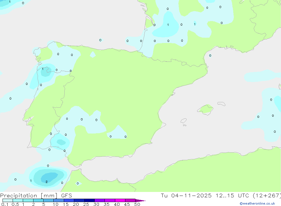Pick the 5–10 mm legend color segment
Screen dimensions: 281x206
tap(49, 200)
